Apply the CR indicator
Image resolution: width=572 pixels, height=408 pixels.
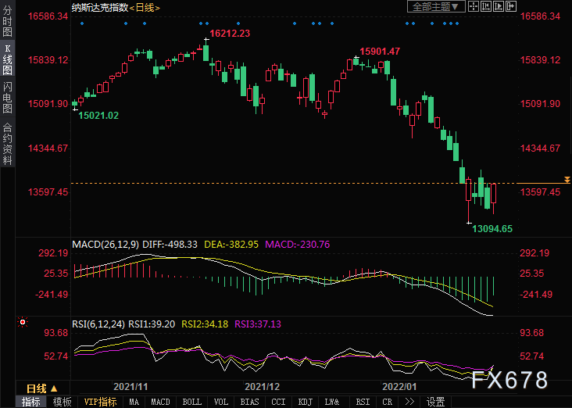[x=388, y=402]
